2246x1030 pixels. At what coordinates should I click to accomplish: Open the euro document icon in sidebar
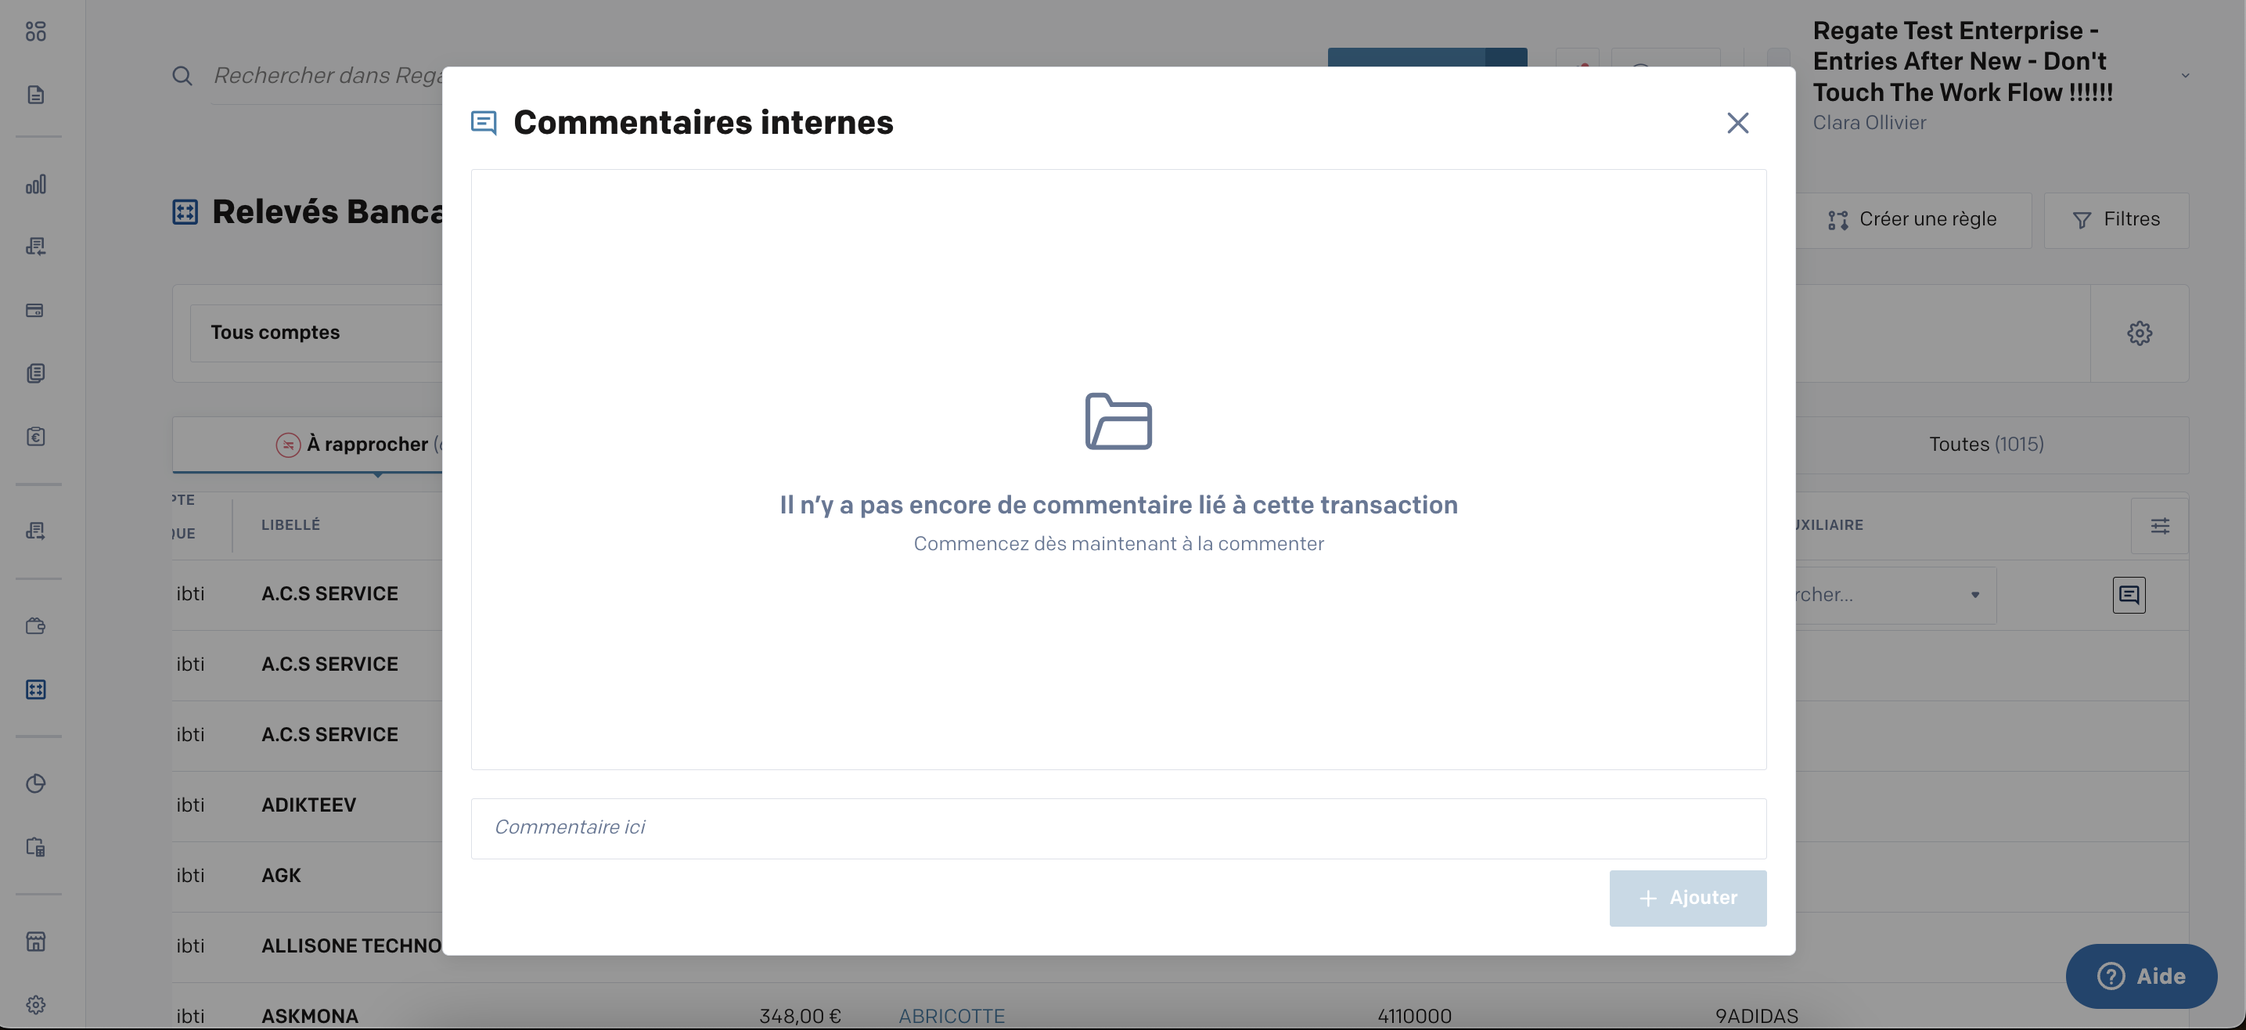point(36,436)
